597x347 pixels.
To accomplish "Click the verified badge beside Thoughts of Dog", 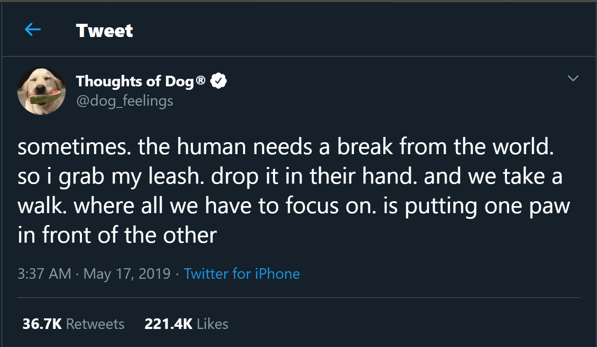I will coord(219,81).
